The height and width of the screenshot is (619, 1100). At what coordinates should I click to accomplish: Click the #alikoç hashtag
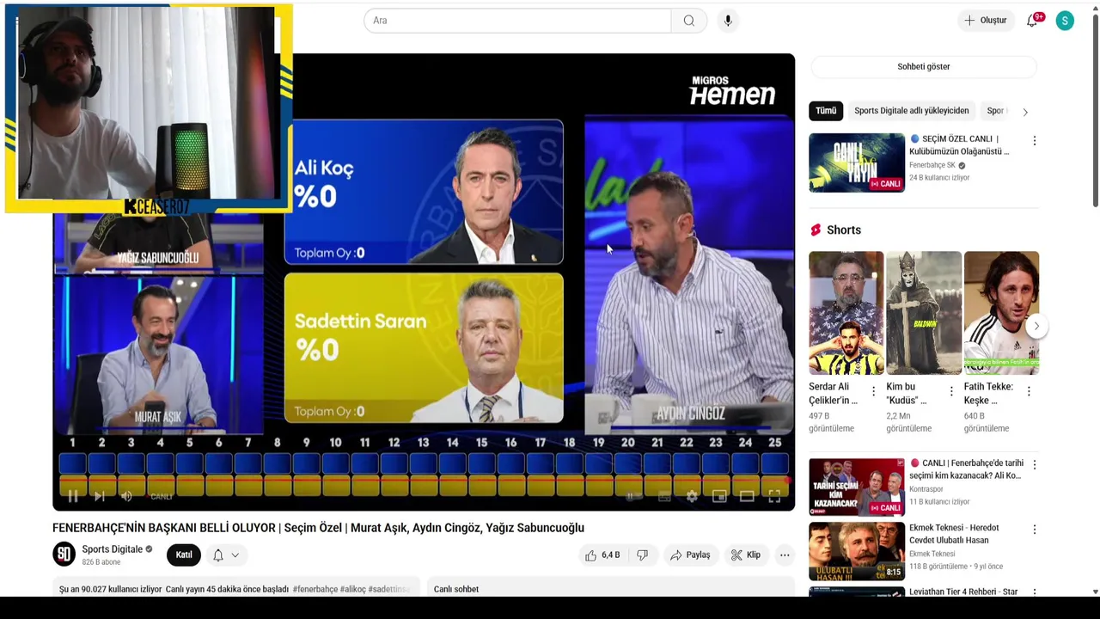point(353,589)
